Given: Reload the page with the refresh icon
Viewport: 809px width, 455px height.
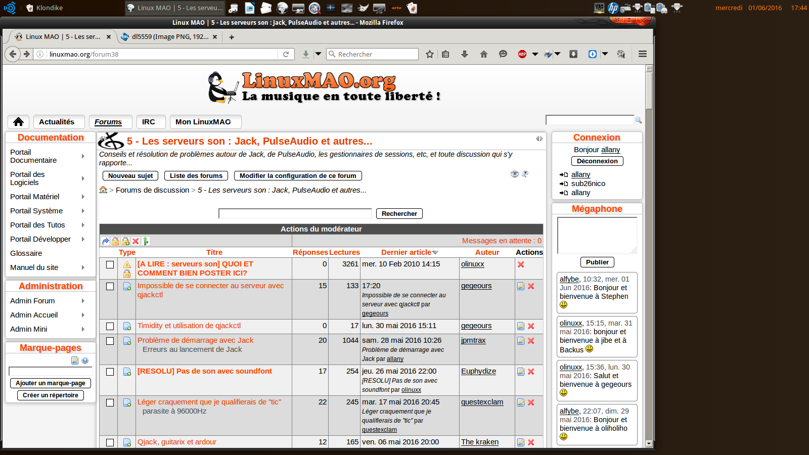Looking at the screenshot, I should click(x=286, y=54).
